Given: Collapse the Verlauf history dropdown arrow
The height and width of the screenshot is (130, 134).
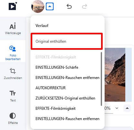Looking at the screenshot, I should click(50, 6).
